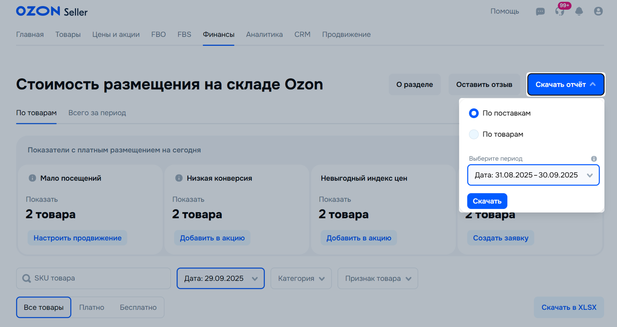This screenshot has width=617, height=327.
Task: Click info icon next to Низкая конверсия
Action: tap(179, 178)
